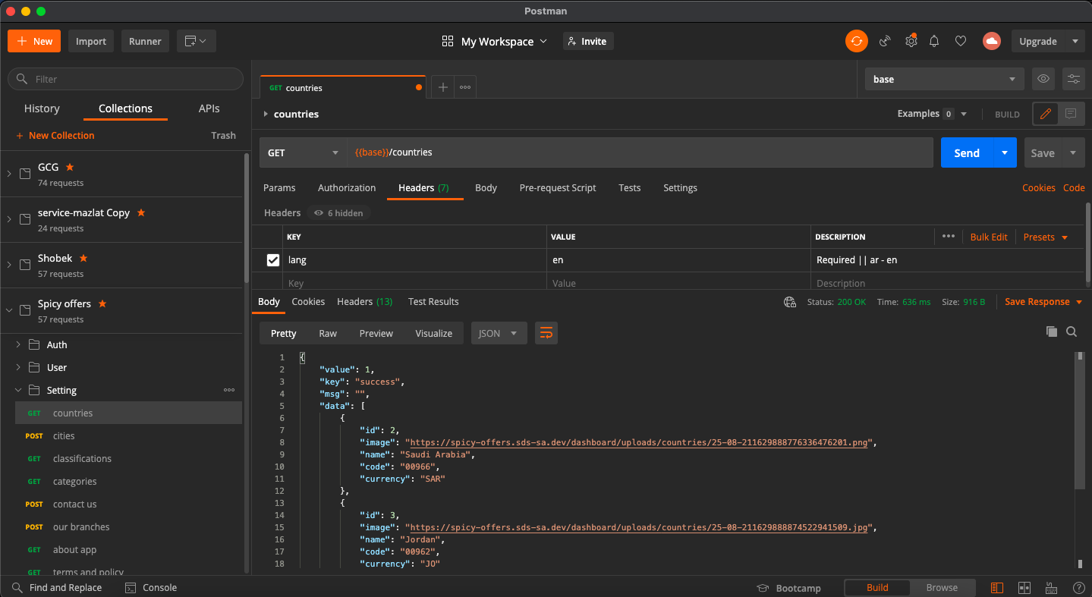The height and width of the screenshot is (597, 1092).
Task: Open the Save Response dropdown
Action: [x=1043, y=301]
